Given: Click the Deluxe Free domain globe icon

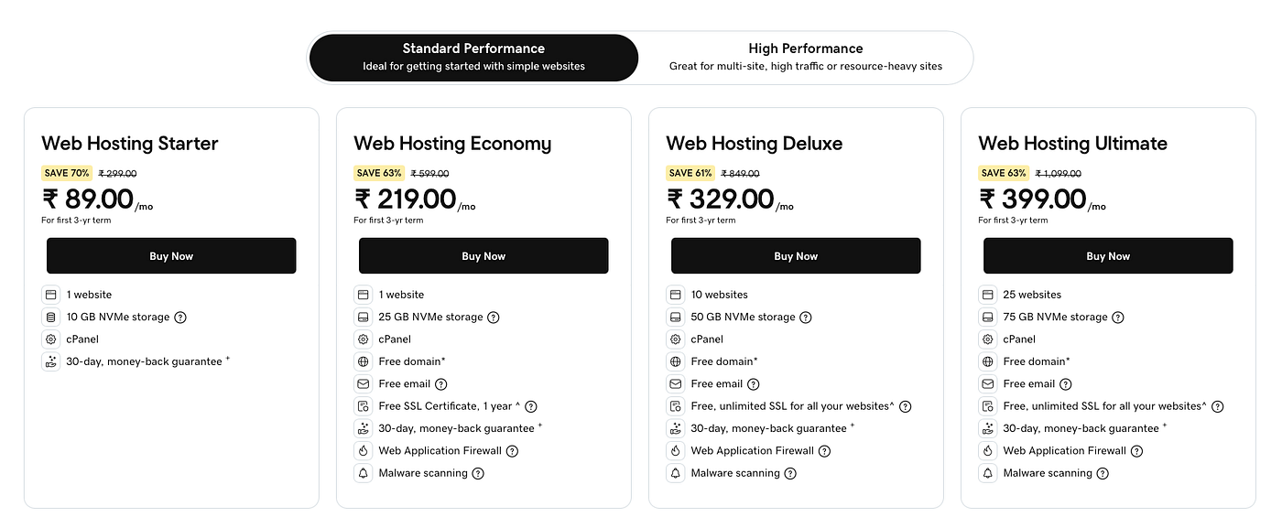Looking at the screenshot, I should [676, 361].
